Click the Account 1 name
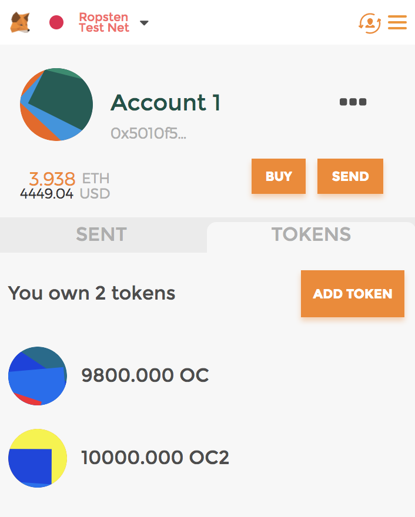This screenshot has height=517, width=415. [x=165, y=102]
